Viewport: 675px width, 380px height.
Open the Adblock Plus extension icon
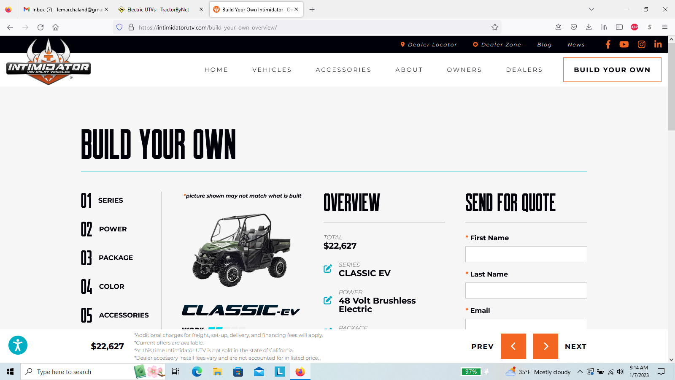(x=634, y=27)
